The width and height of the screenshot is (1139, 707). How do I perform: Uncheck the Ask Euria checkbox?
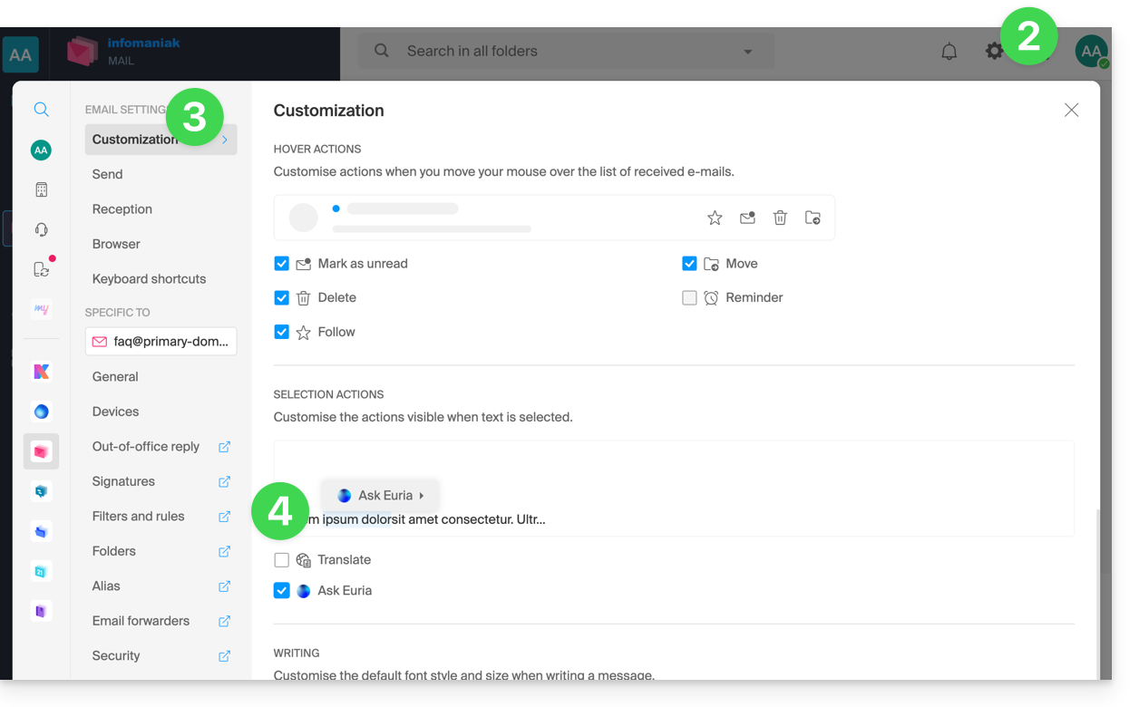[281, 591]
